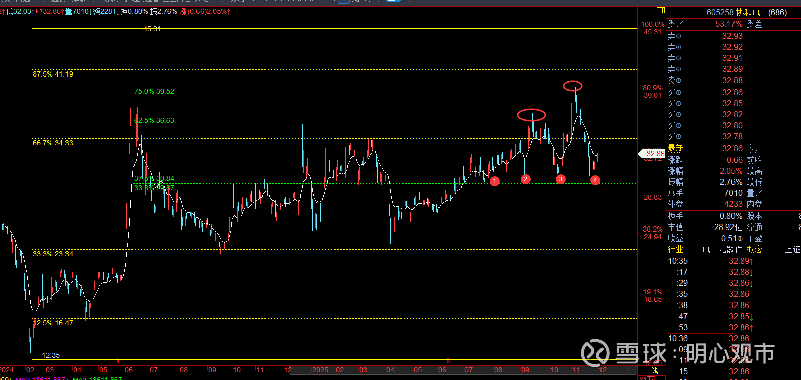This screenshot has width=801, height=380.
Task: Click the 87.5% 41.19 level label
Action: pos(53,74)
